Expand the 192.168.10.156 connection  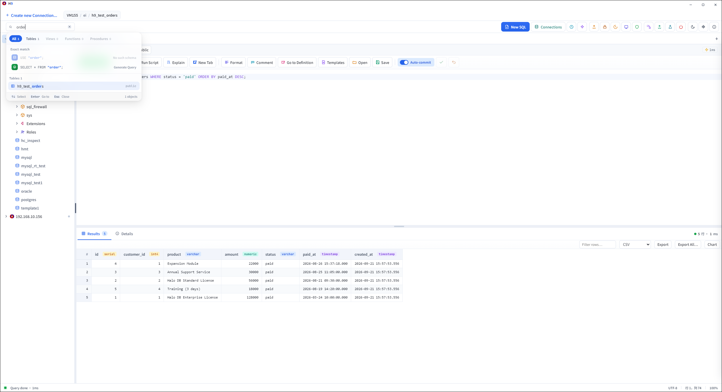(6, 216)
